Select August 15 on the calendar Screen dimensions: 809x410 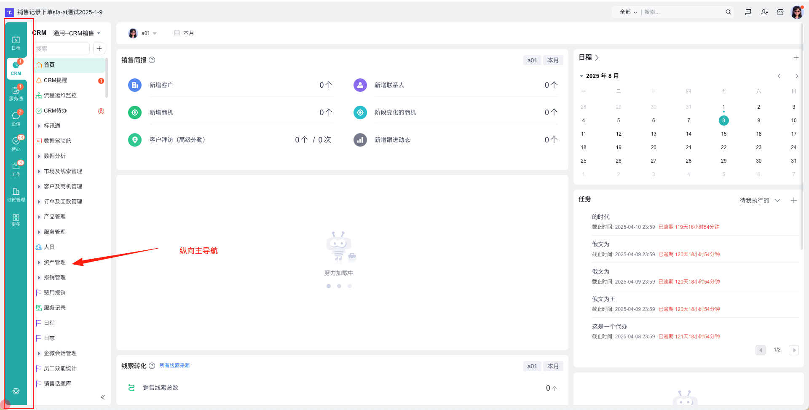pyautogui.click(x=723, y=134)
